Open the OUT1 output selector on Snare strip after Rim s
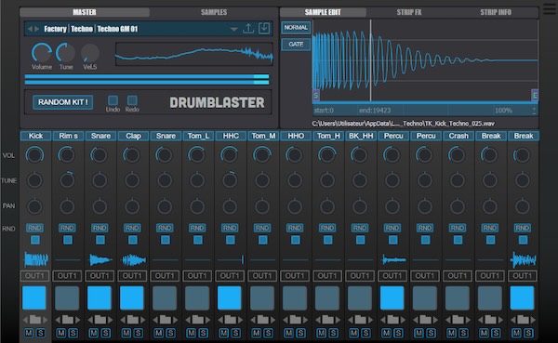Image resolution: width=558 pixels, height=343 pixels. (100, 276)
